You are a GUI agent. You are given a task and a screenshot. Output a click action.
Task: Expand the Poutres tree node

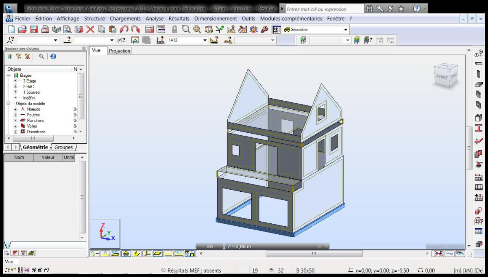15,115
